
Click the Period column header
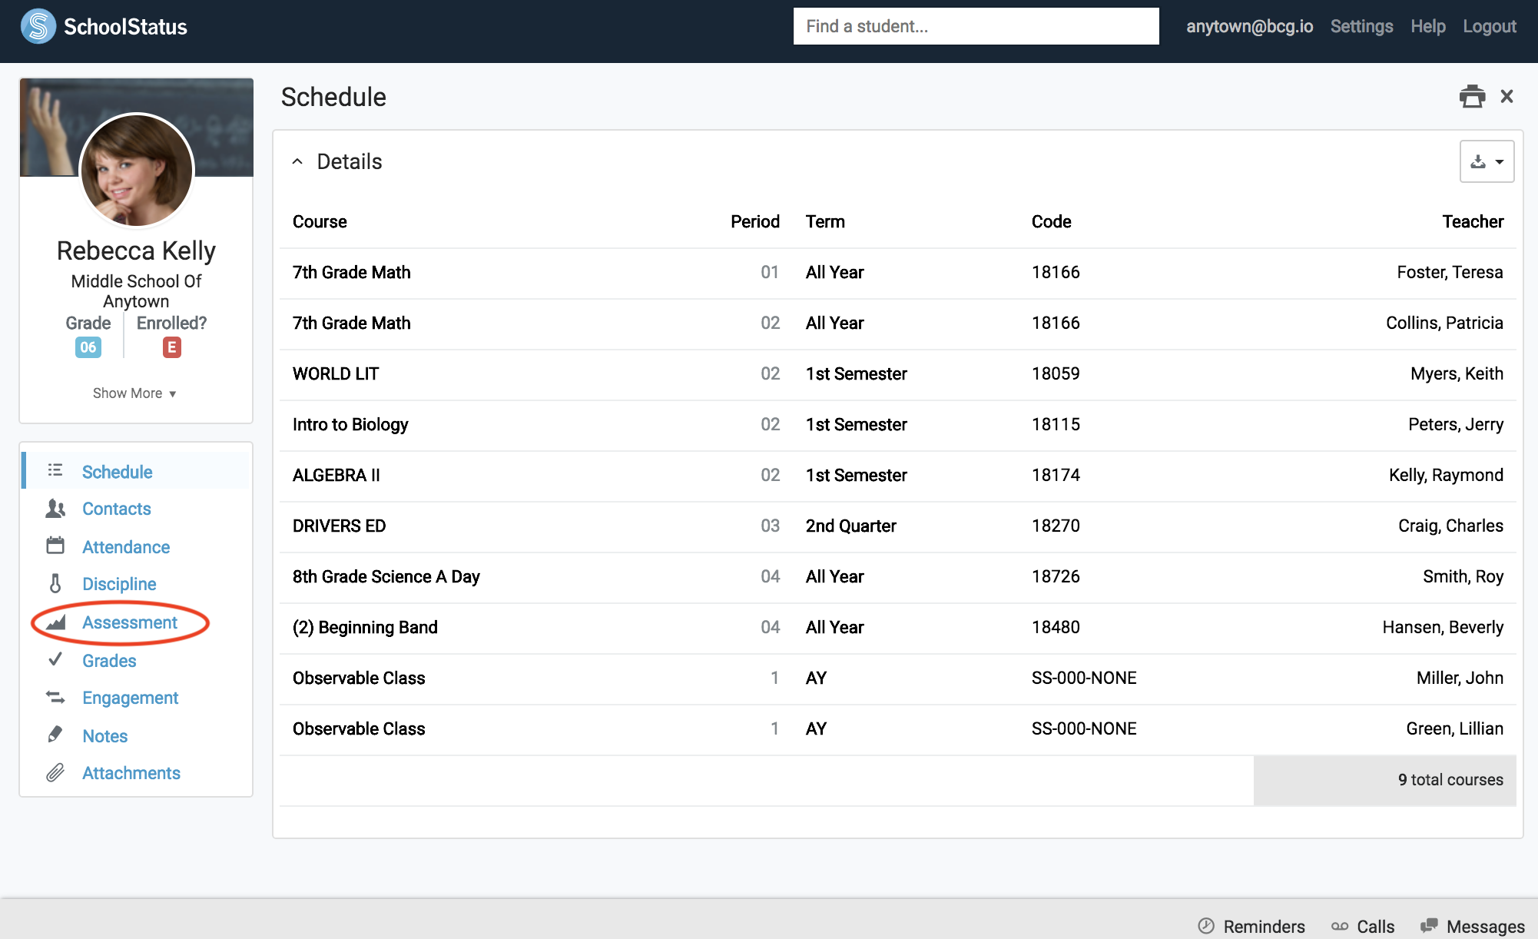pos(754,221)
